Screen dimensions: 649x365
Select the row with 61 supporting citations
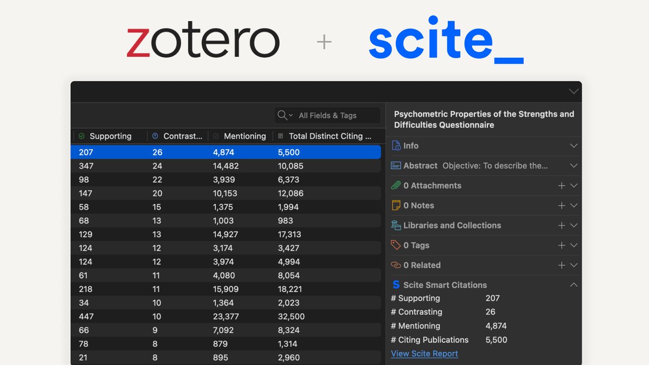click(226, 276)
